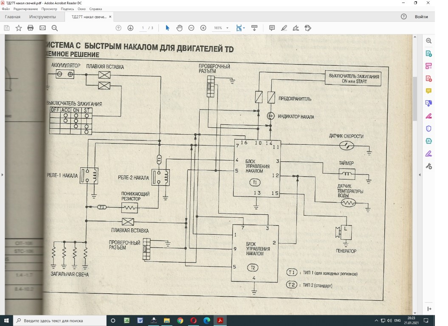
Task: Click the vertical scrollbar down arrow
Action: tap(415, 313)
